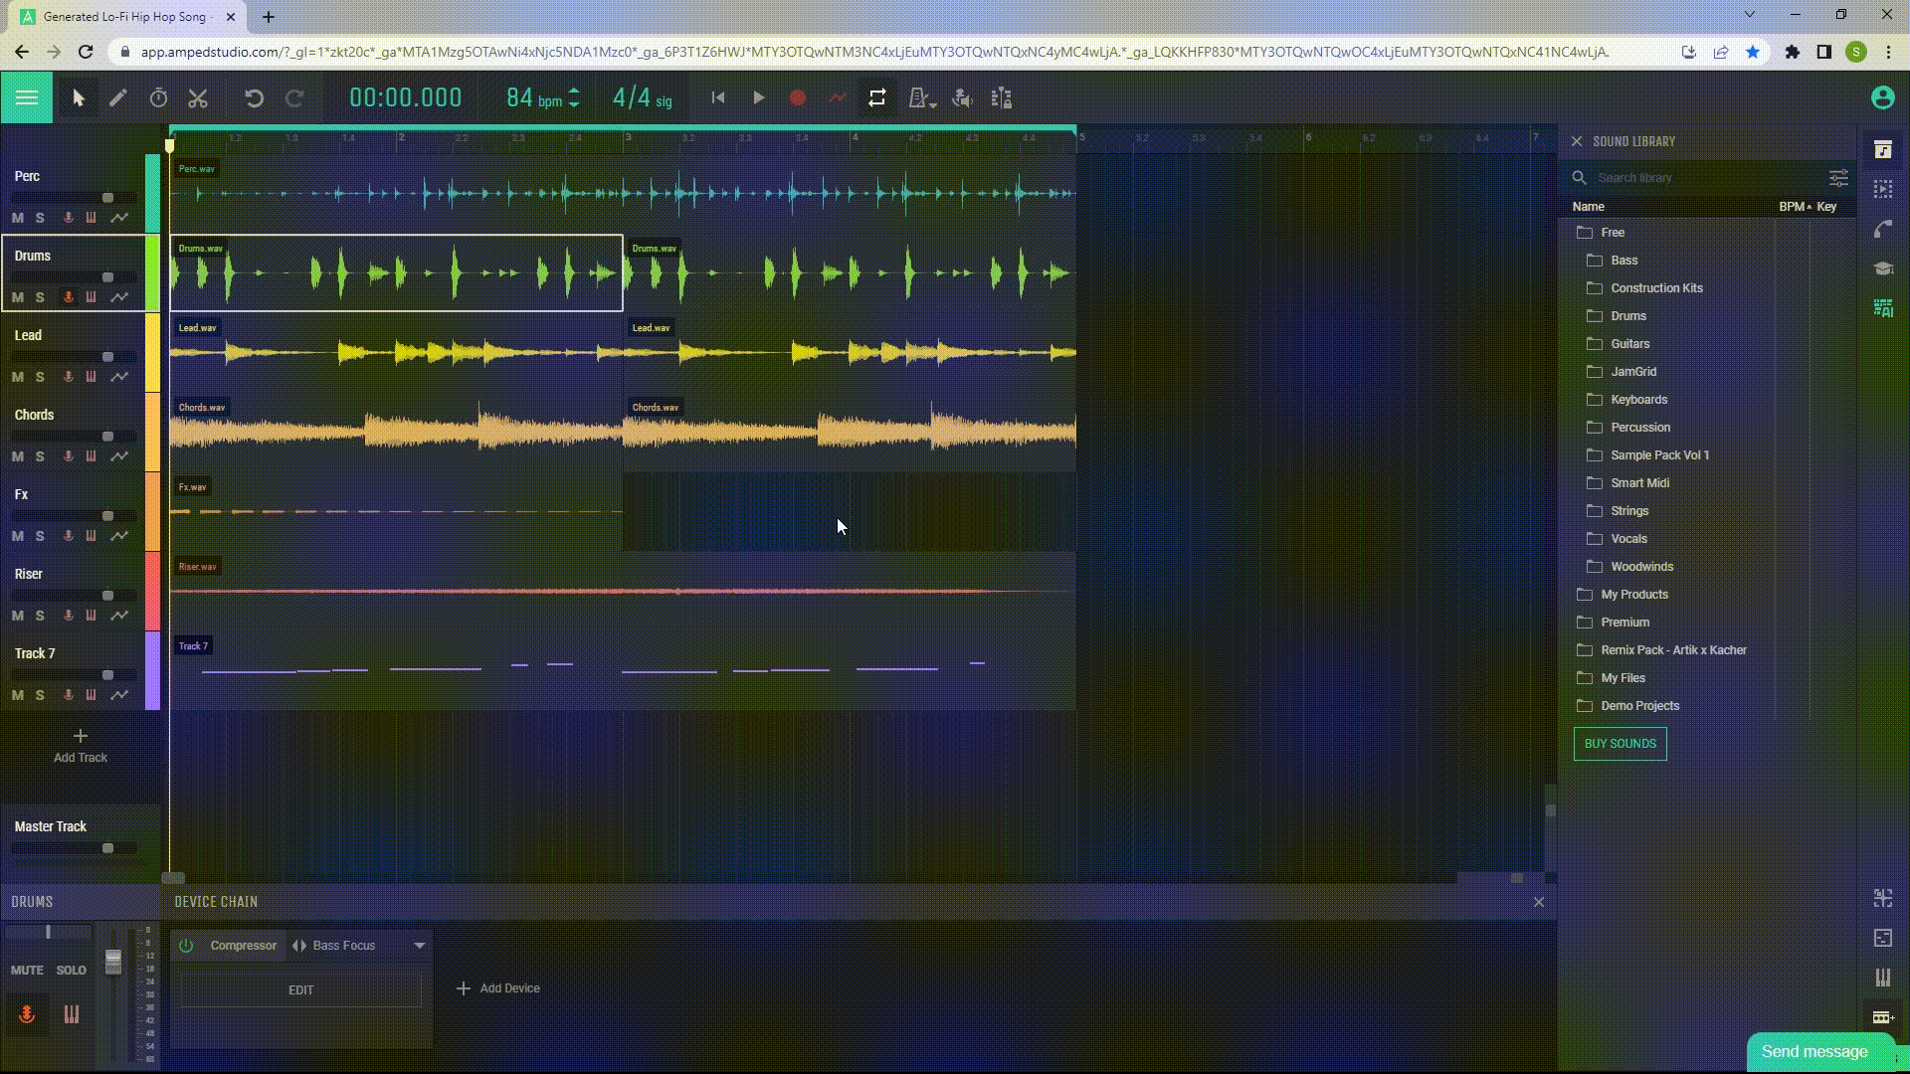The image size is (1910, 1074).
Task: Enable the Compressor device on Drums
Action: point(186,946)
